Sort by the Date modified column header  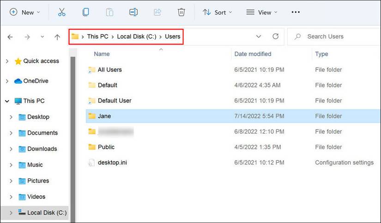click(x=253, y=54)
